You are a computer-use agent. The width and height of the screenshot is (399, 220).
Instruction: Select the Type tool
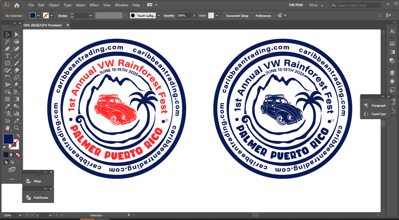tap(8, 56)
